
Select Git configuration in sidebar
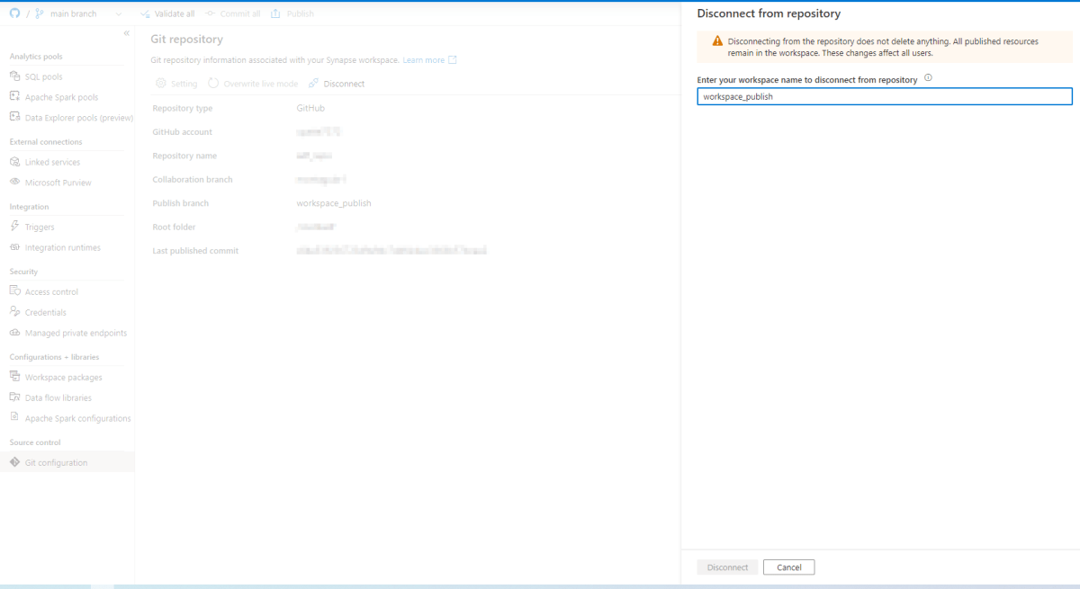(x=67, y=462)
